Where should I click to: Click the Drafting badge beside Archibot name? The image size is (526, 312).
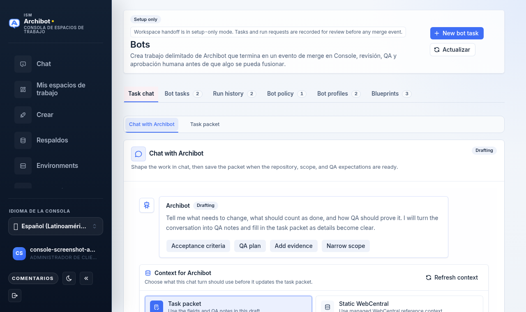coord(205,206)
